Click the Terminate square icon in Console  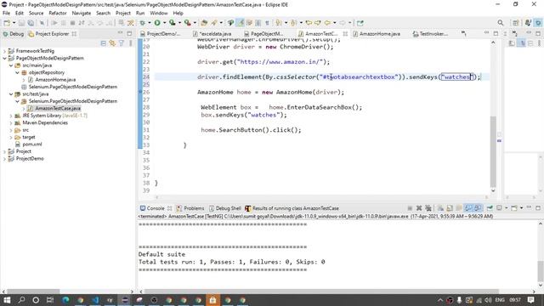[x=410, y=208]
